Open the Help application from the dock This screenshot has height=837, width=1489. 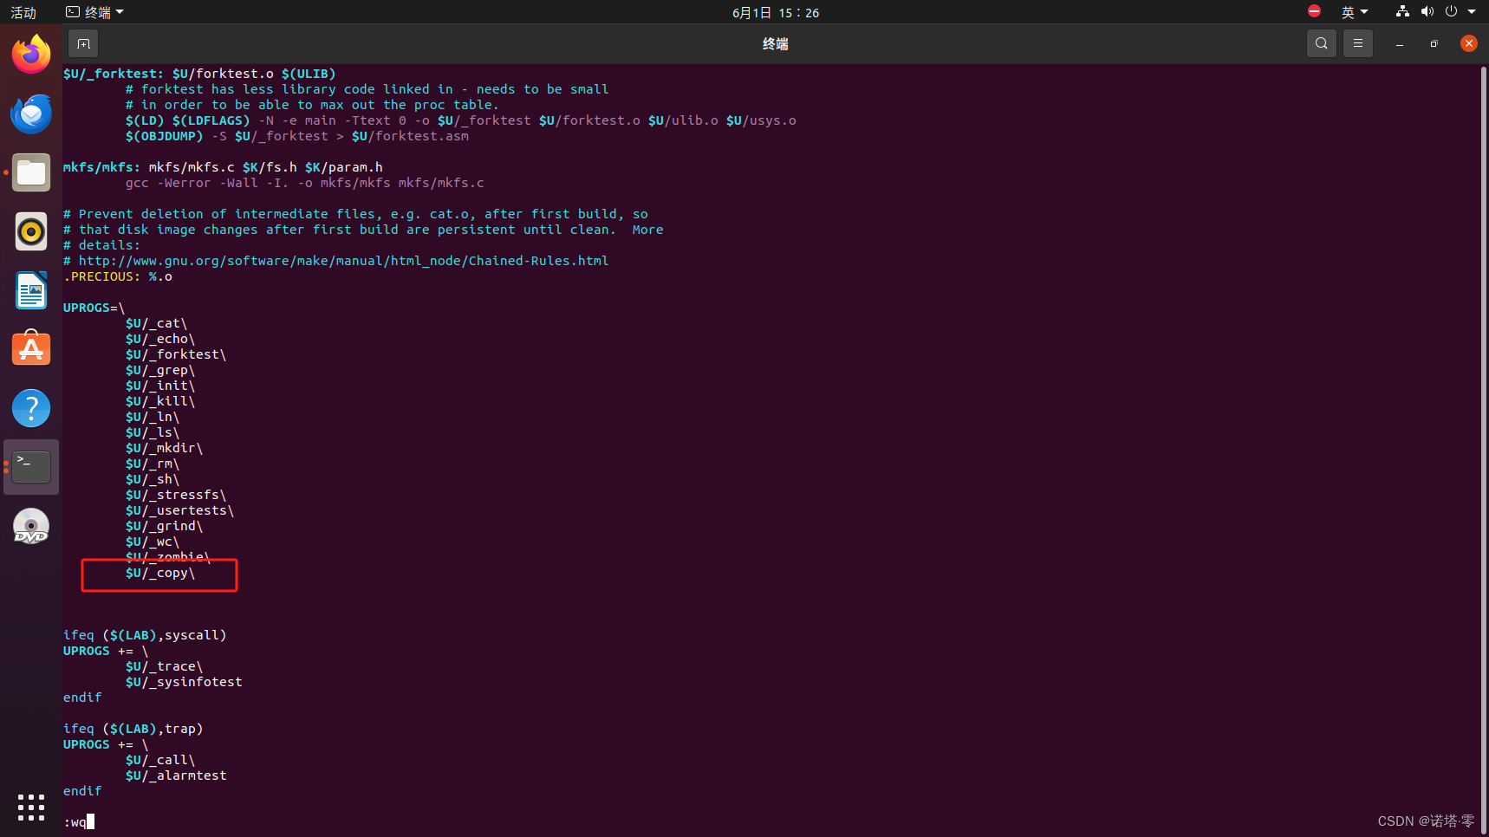[30, 407]
